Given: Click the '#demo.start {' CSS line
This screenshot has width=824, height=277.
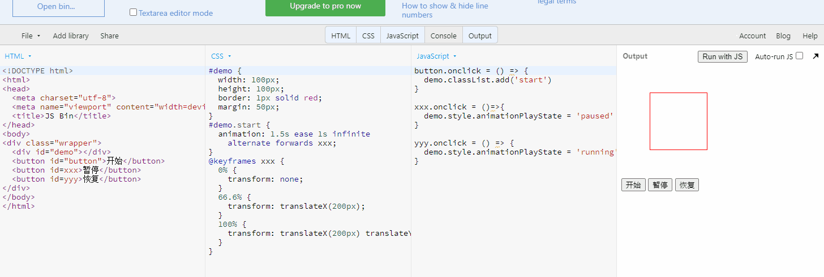Looking at the screenshot, I should point(239,125).
